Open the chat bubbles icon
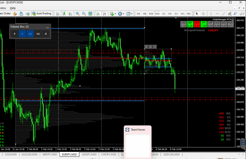The width and height of the screenshot is (246, 159). (242, 14)
